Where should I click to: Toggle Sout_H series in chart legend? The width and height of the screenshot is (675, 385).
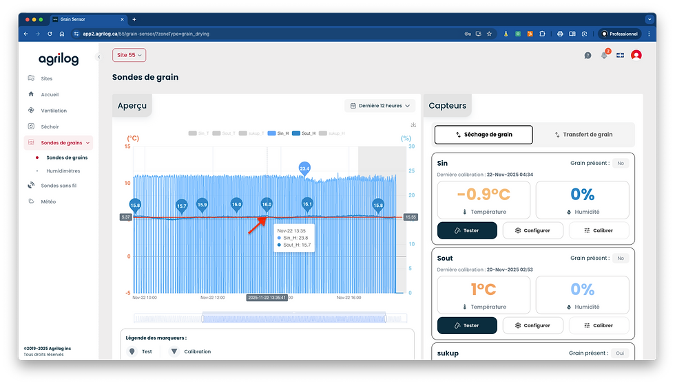(x=304, y=133)
